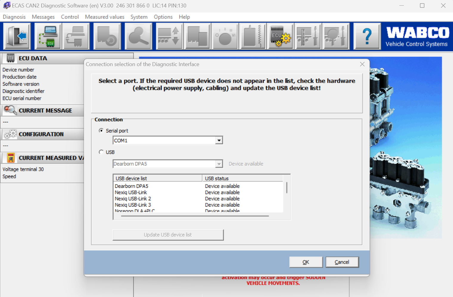The height and width of the screenshot is (297, 453).
Task: Open help with question mark icon
Action: point(367,36)
